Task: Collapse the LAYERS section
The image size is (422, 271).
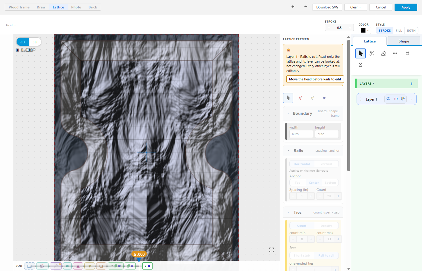Action: pyautogui.click(x=367, y=84)
